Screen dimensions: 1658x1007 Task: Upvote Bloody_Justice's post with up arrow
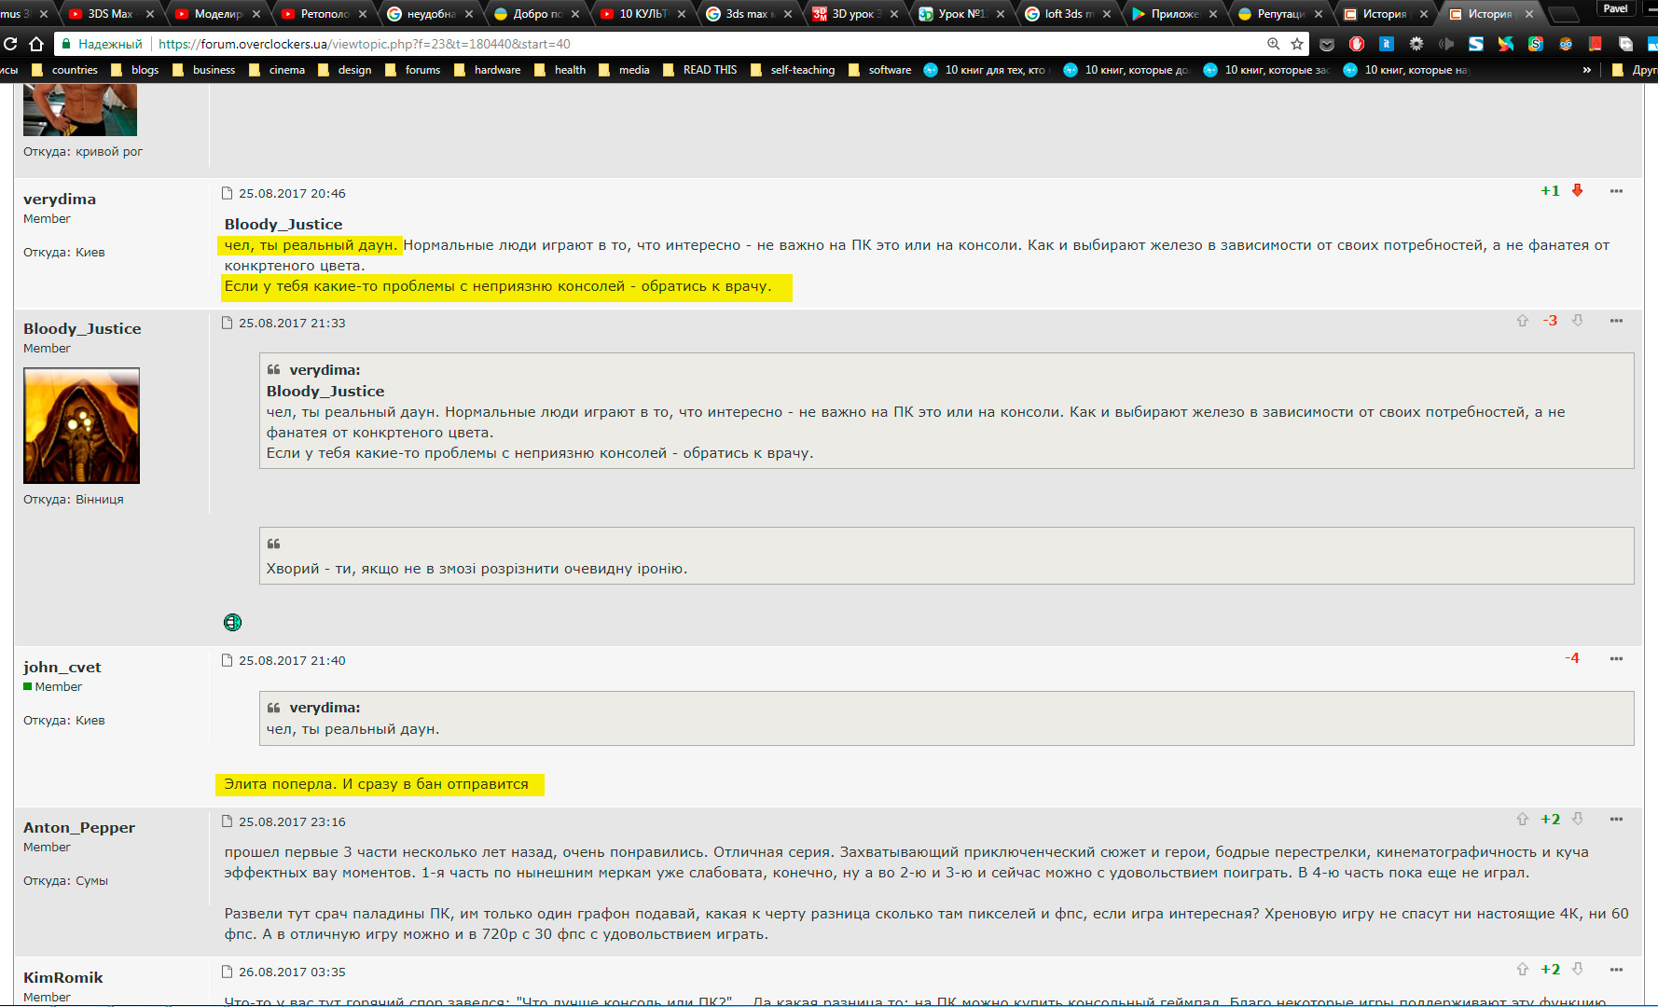[1523, 321]
